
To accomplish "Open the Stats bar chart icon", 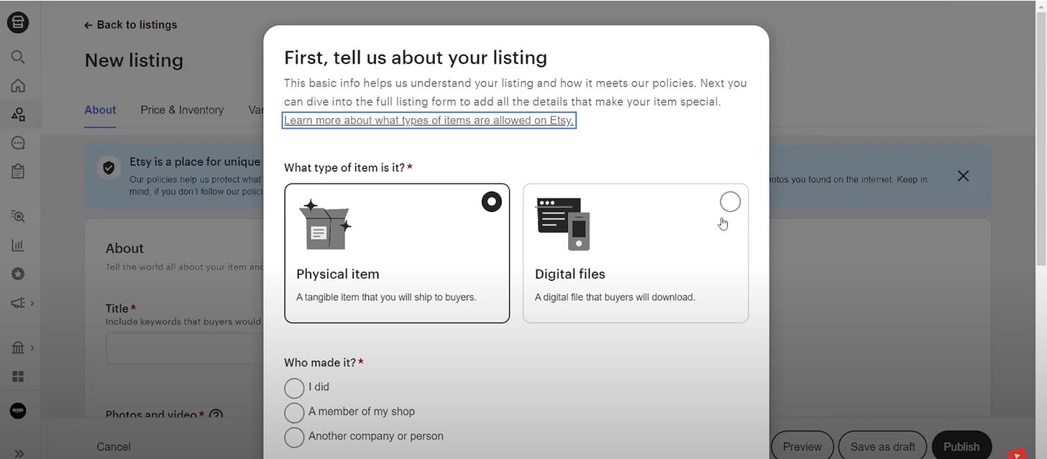I will [x=18, y=246].
